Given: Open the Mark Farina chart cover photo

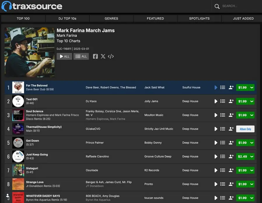Looking at the screenshot, I should tap(29, 52).
